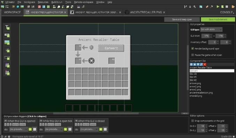The image size is (236, 138).
Task: Step the GUI width 176 spinner
Action: coord(211,36)
